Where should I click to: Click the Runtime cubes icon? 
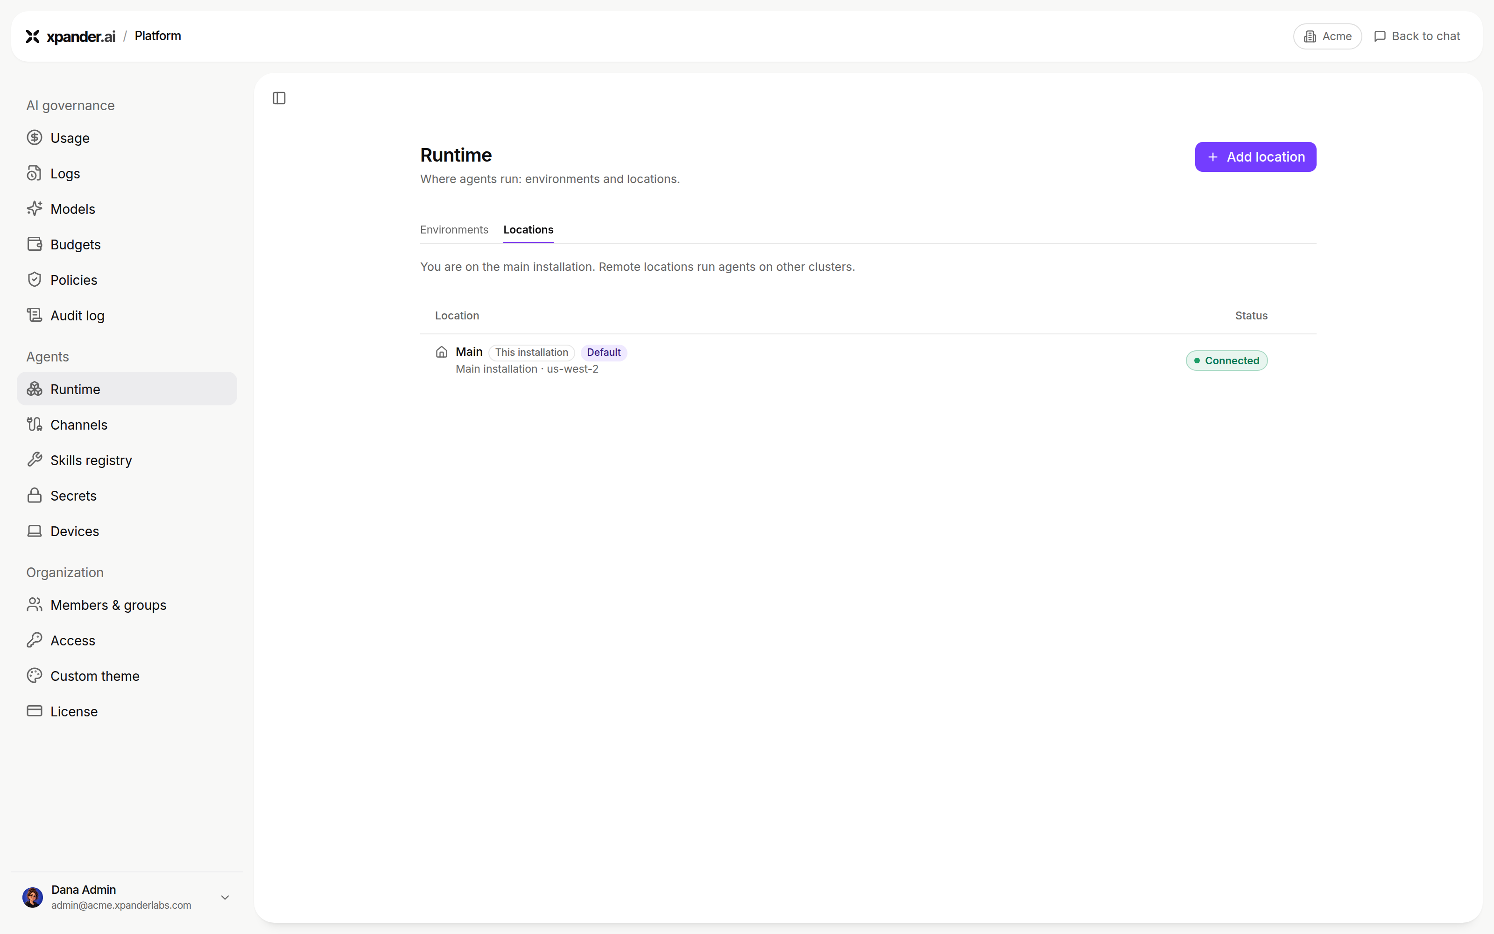coord(35,389)
